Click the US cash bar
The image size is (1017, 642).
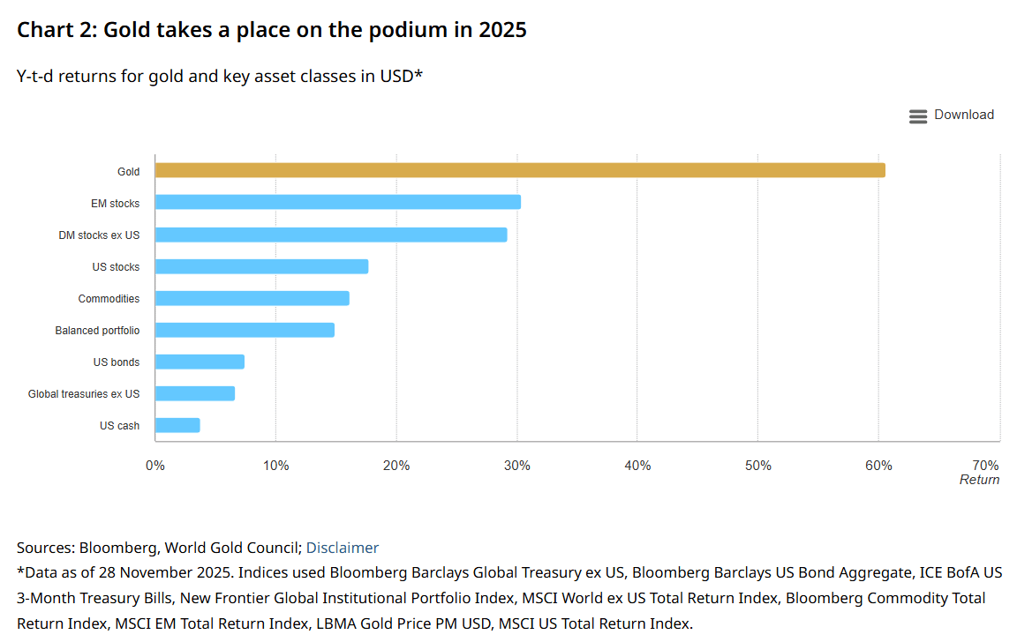[x=177, y=425]
